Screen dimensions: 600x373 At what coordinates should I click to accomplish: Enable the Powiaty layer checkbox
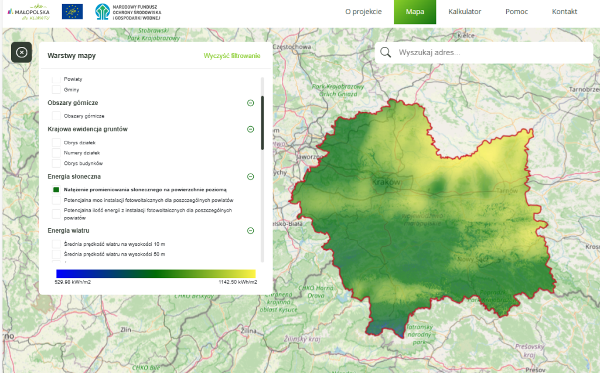(56, 79)
